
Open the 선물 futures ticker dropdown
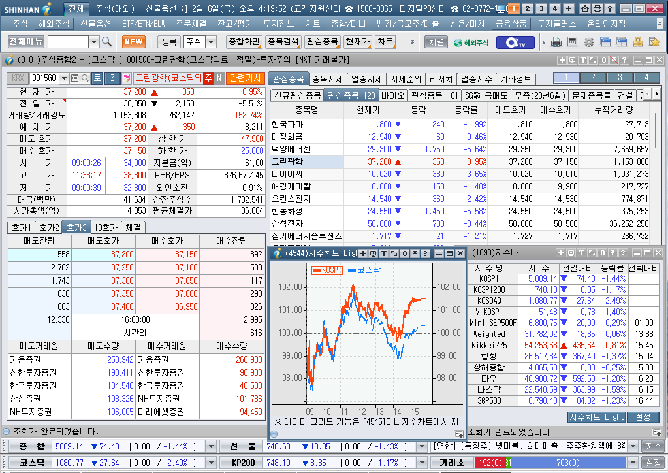[x=422, y=447]
